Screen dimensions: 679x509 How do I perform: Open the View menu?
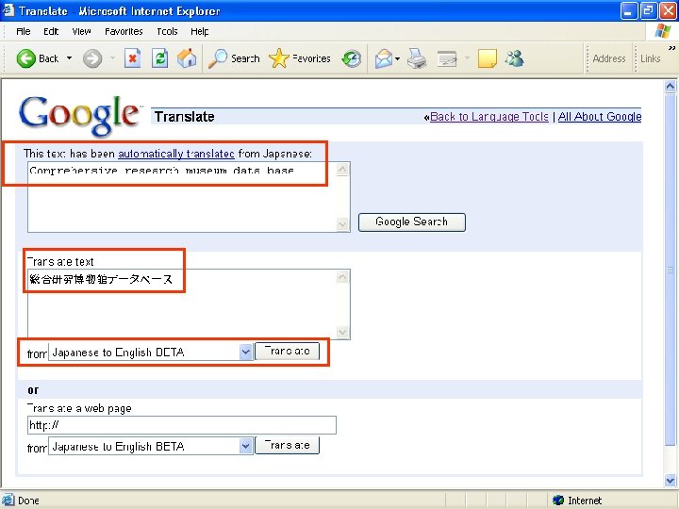(x=81, y=32)
